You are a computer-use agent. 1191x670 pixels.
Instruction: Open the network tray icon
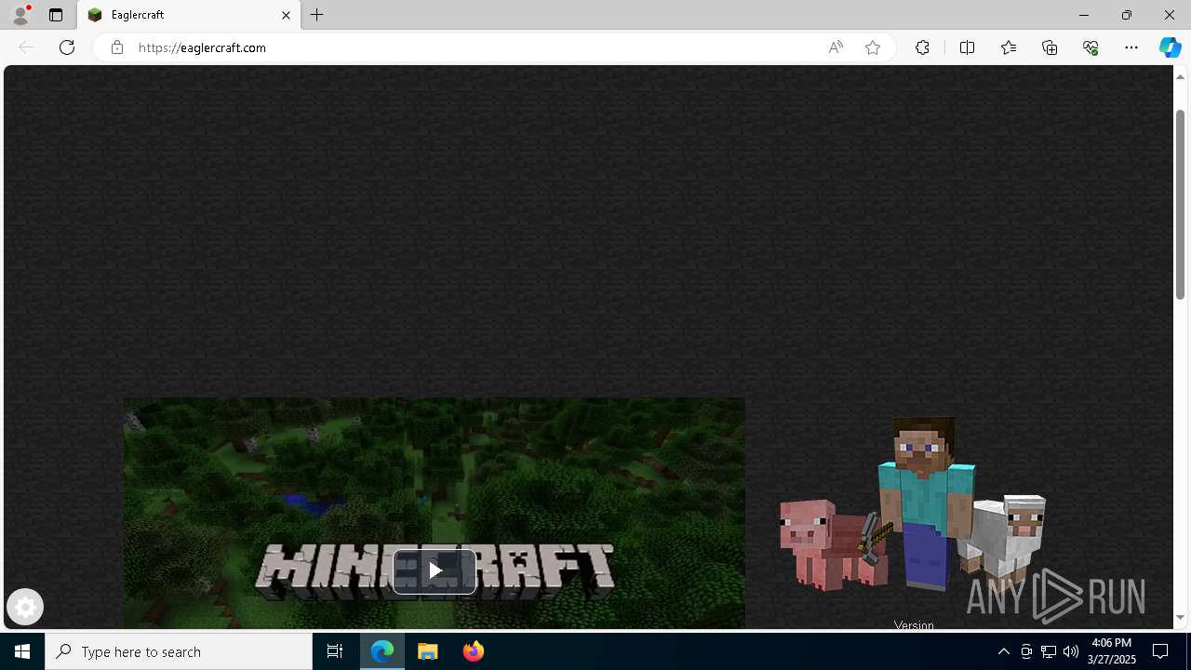[x=1049, y=651]
